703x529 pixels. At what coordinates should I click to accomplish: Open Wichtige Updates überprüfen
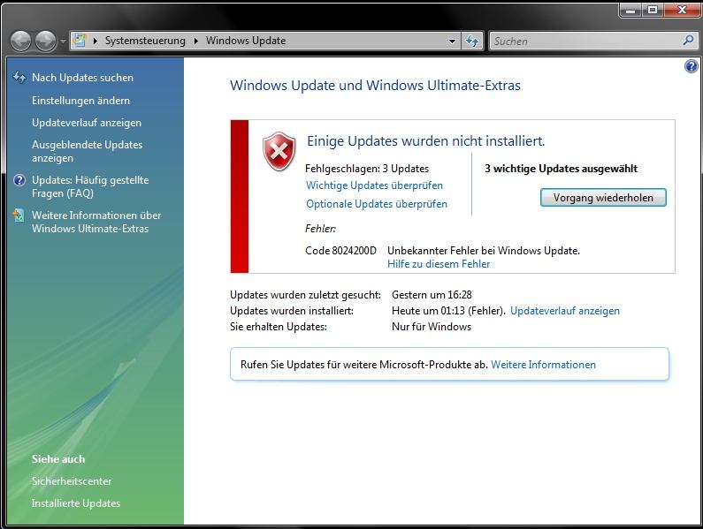point(374,185)
